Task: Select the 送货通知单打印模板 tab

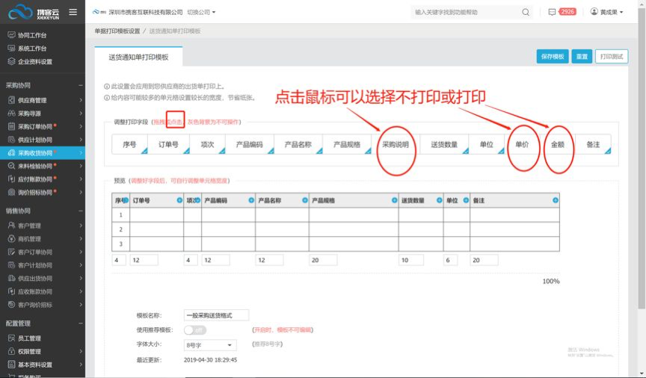Action: click(138, 57)
